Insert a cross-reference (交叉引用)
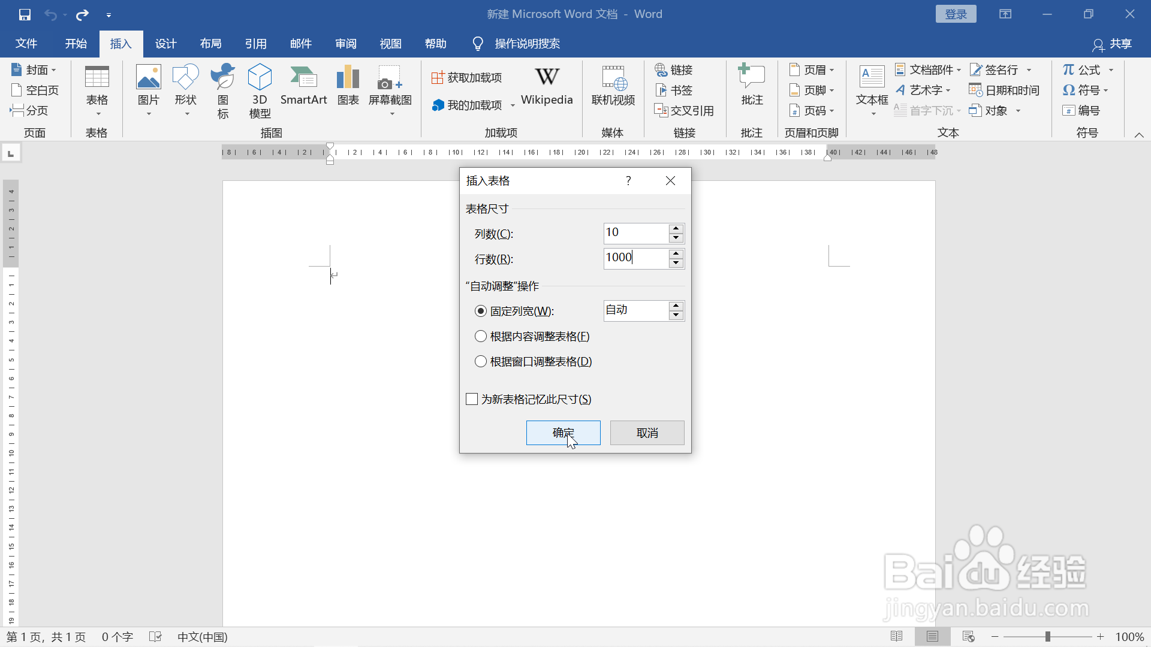Image resolution: width=1151 pixels, height=647 pixels. [x=685, y=110]
